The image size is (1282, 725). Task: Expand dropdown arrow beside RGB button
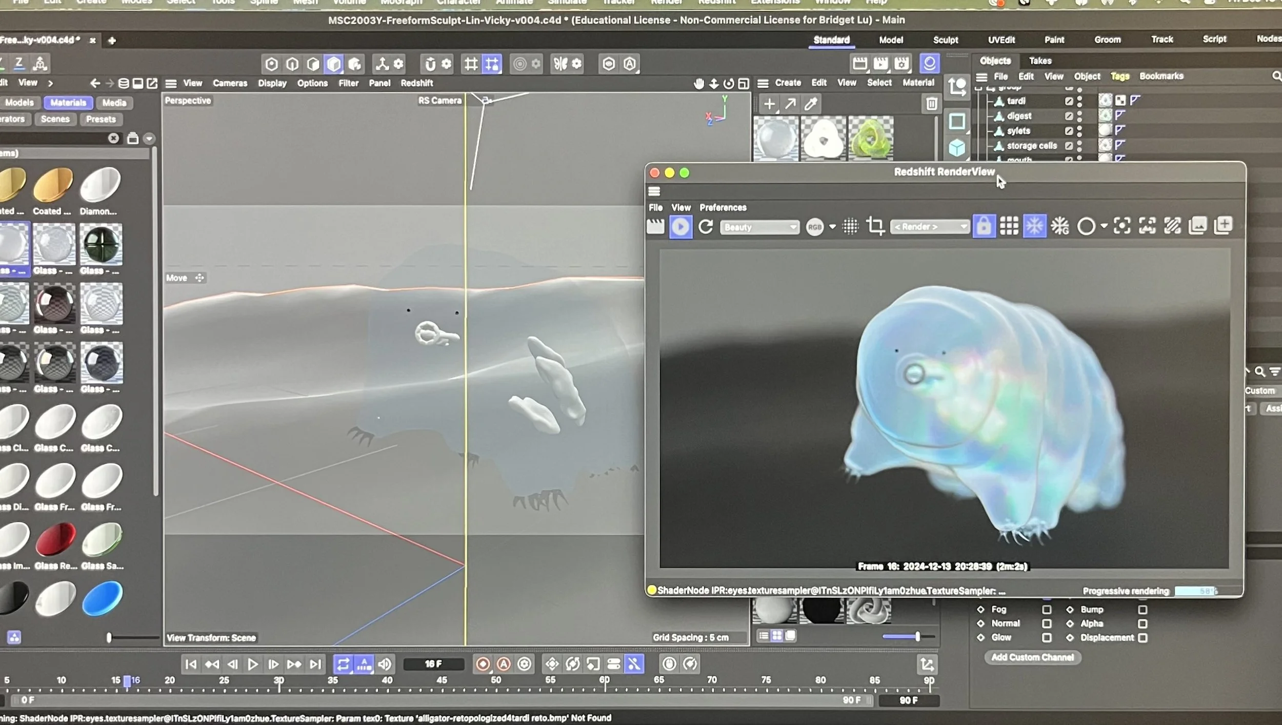pyautogui.click(x=832, y=226)
